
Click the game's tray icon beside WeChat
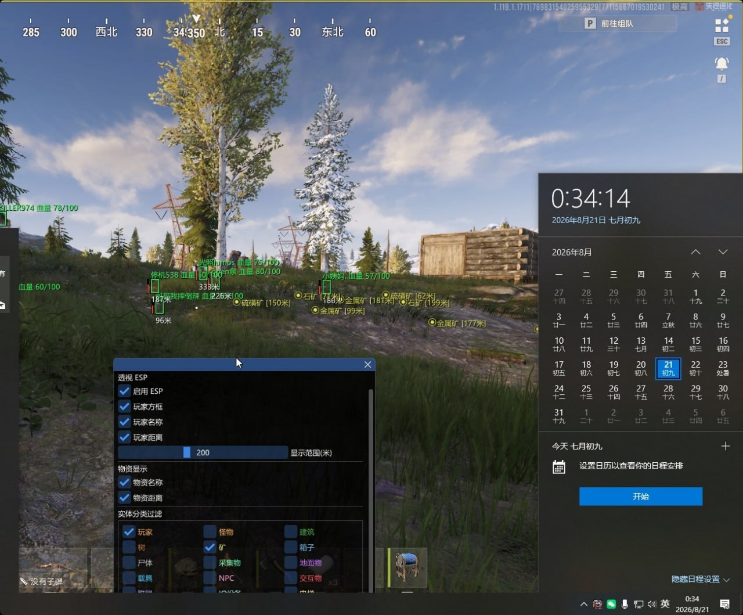[x=597, y=604]
